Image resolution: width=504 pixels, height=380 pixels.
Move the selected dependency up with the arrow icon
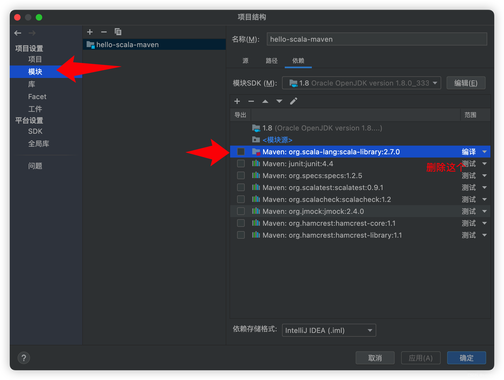coord(265,101)
